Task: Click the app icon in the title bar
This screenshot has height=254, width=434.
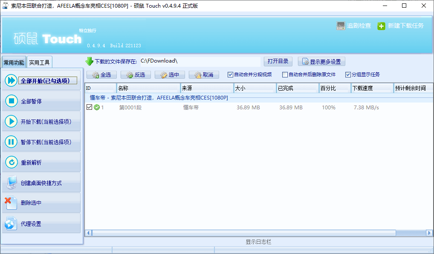Action: (x=5, y=6)
